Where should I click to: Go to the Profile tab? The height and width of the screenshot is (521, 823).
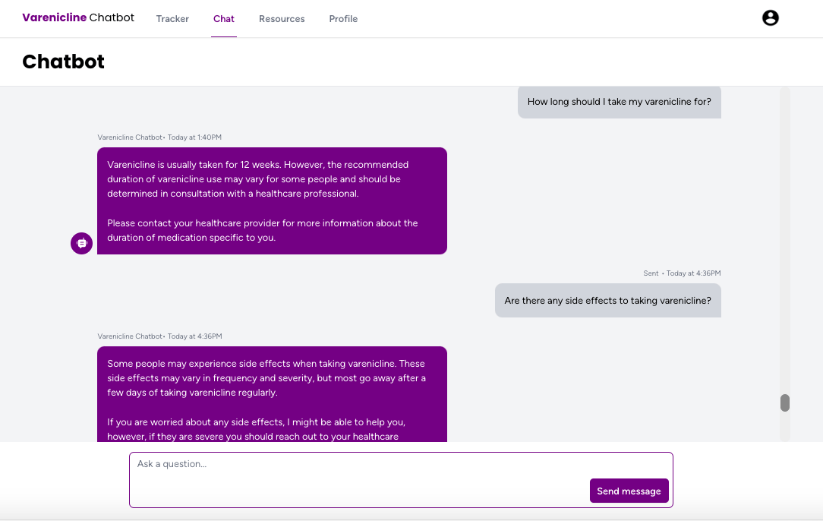(x=343, y=19)
